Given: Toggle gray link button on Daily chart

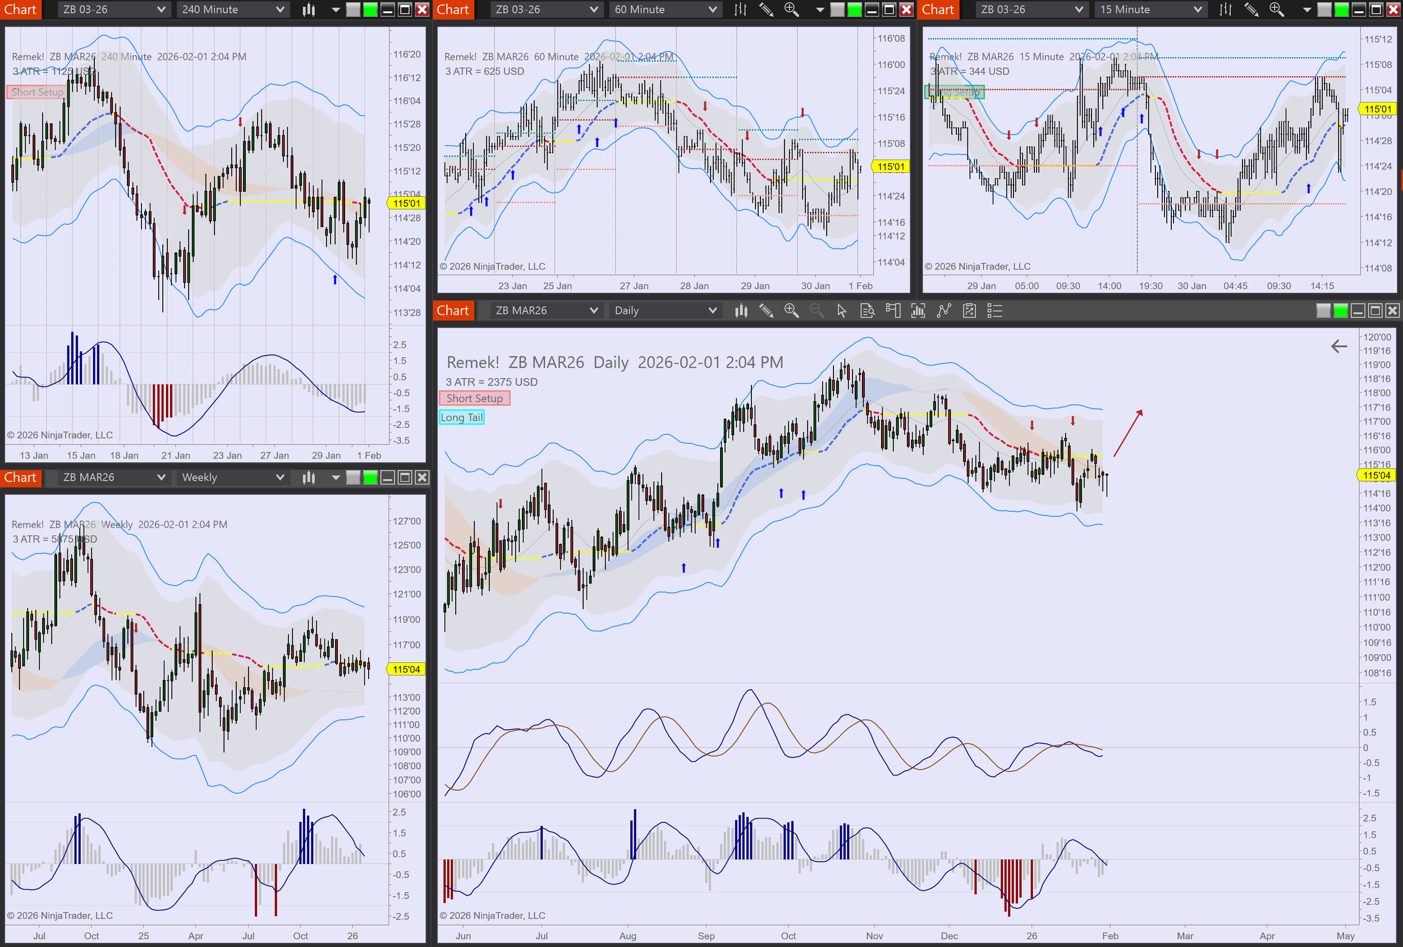Looking at the screenshot, I should (x=1323, y=311).
